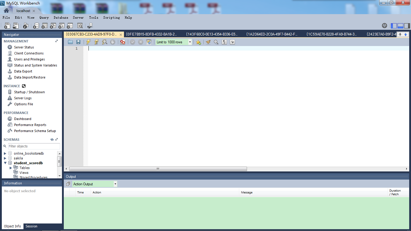This screenshot has width=411, height=231.
Task: Click the schema tree vertical scrollbar
Action: 60,161
